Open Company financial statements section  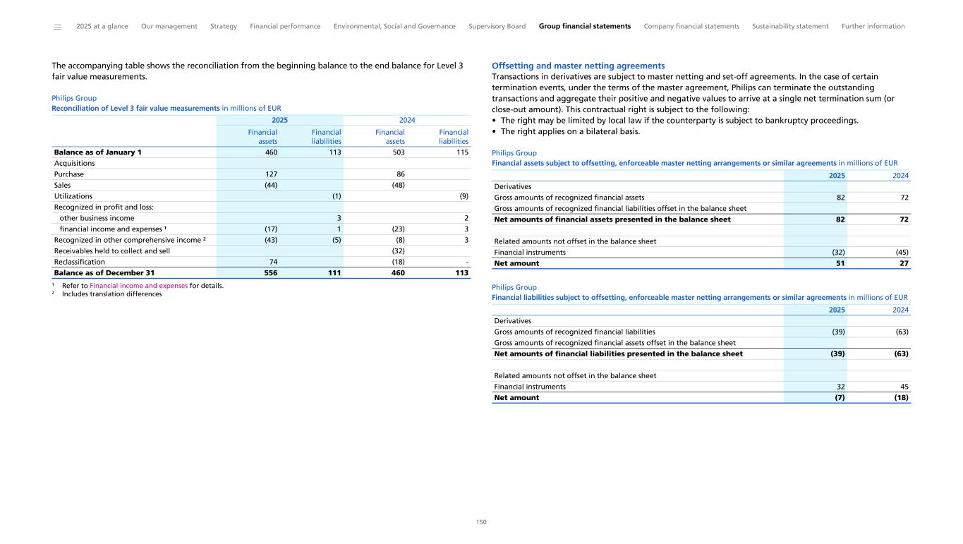click(691, 26)
